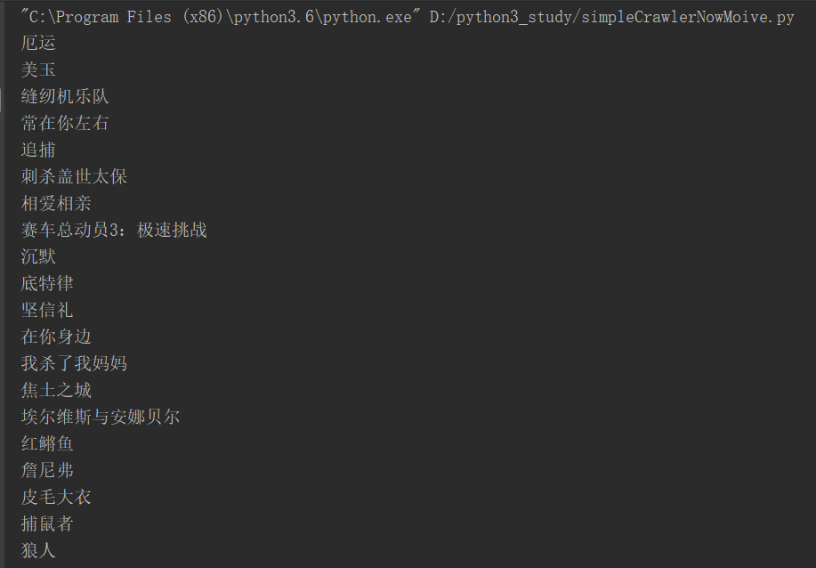Click the 缝纫机乐队 output line
This screenshot has width=816, height=568.
65,96
